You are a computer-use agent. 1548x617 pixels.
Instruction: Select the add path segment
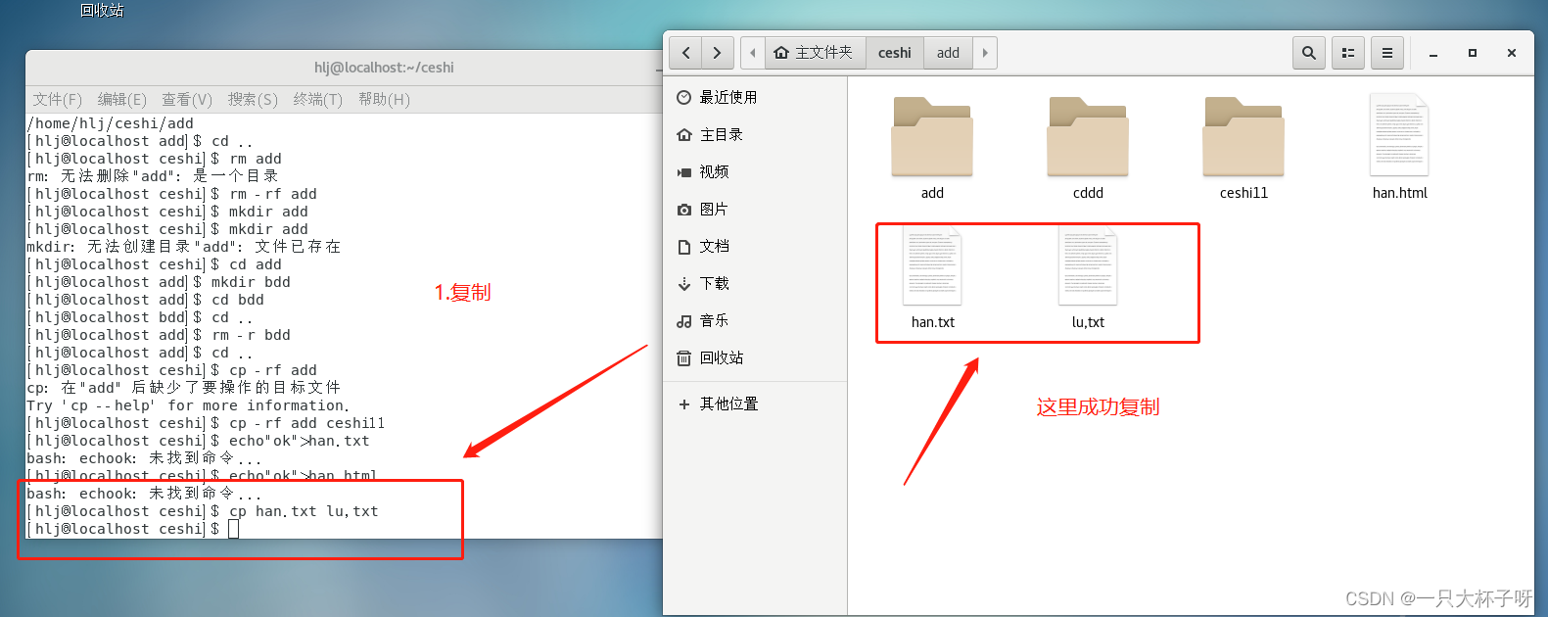pyautogui.click(x=948, y=53)
